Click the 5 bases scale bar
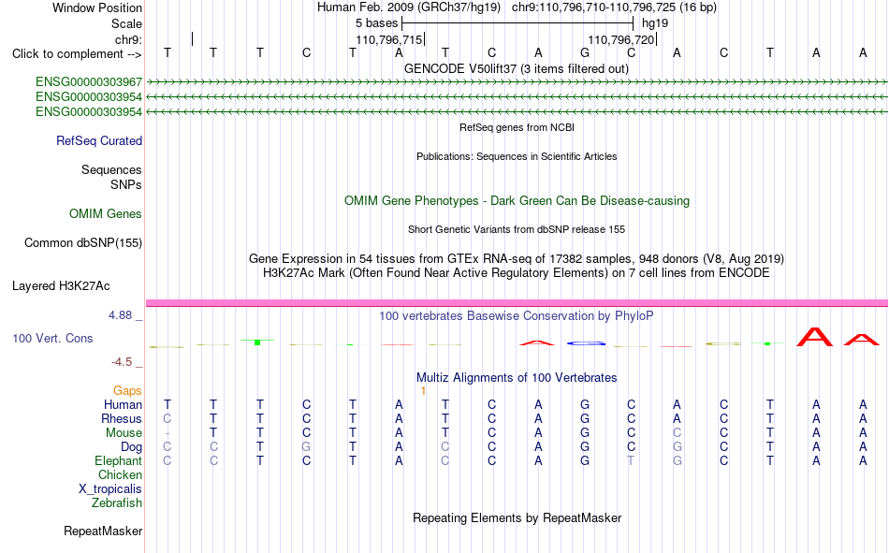Viewport: 889px width, 553px height. (x=517, y=23)
